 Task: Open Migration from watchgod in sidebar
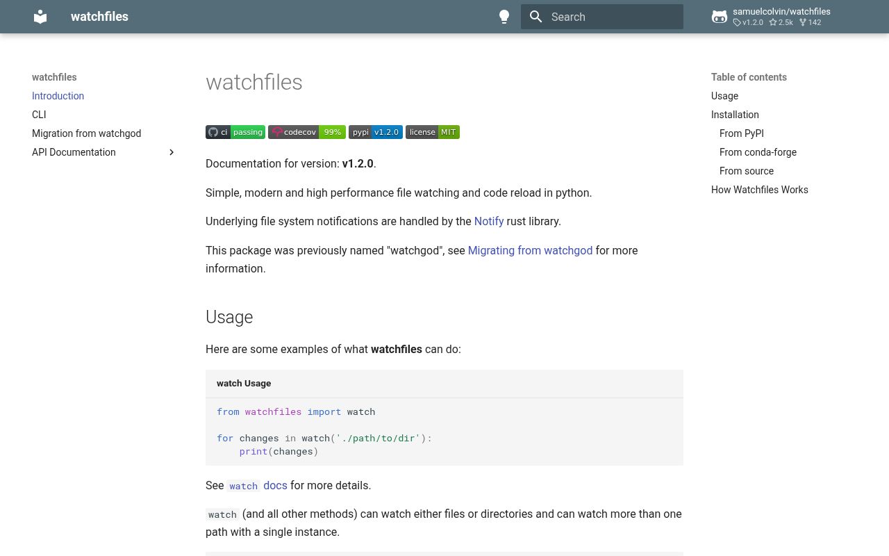86,133
